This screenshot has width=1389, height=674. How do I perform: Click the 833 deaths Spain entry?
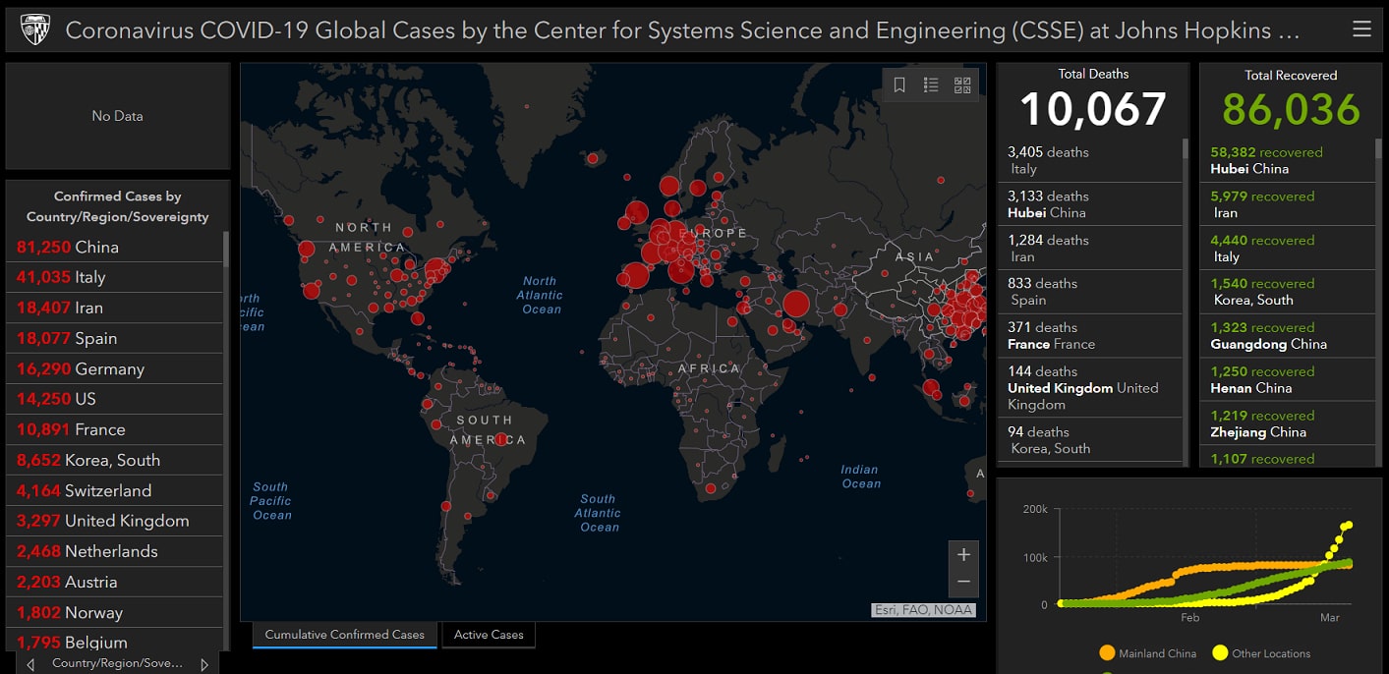(1091, 292)
